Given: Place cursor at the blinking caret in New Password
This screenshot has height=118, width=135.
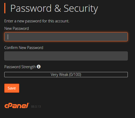Looking at the screenshot, I should pyautogui.click(x=8, y=37).
